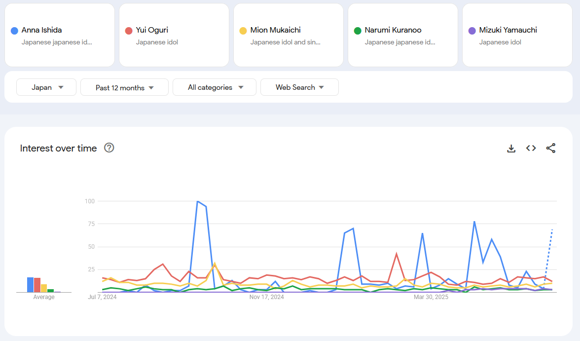The width and height of the screenshot is (580, 341).
Task: Click the Mar 30, 2025 axis label
Action: click(x=431, y=297)
